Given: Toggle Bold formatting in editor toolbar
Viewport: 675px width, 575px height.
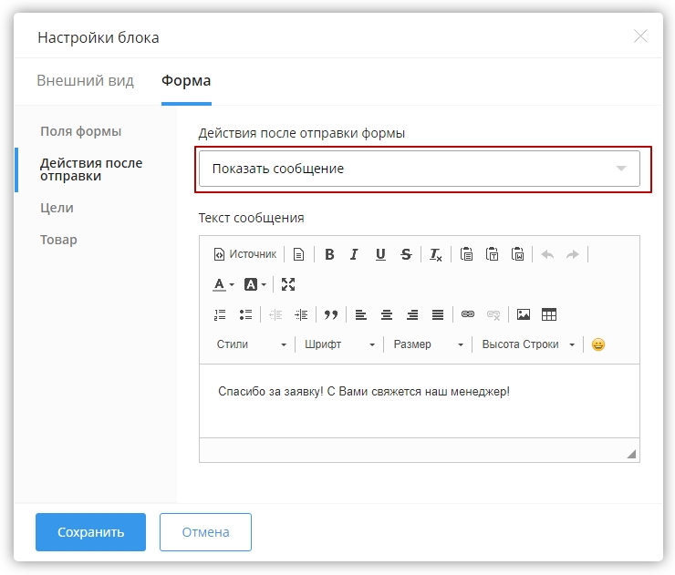Looking at the screenshot, I should coord(329,255).
